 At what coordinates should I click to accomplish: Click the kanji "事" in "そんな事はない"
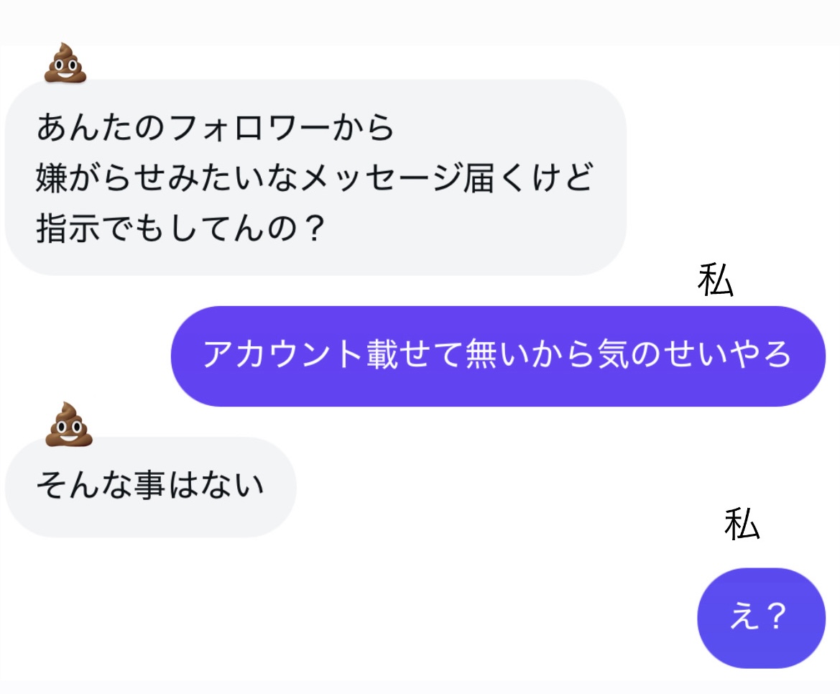coord(150,487)
